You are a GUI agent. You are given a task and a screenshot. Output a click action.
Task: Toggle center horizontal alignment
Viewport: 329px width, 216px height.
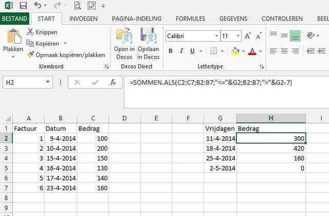coord(284,51)
